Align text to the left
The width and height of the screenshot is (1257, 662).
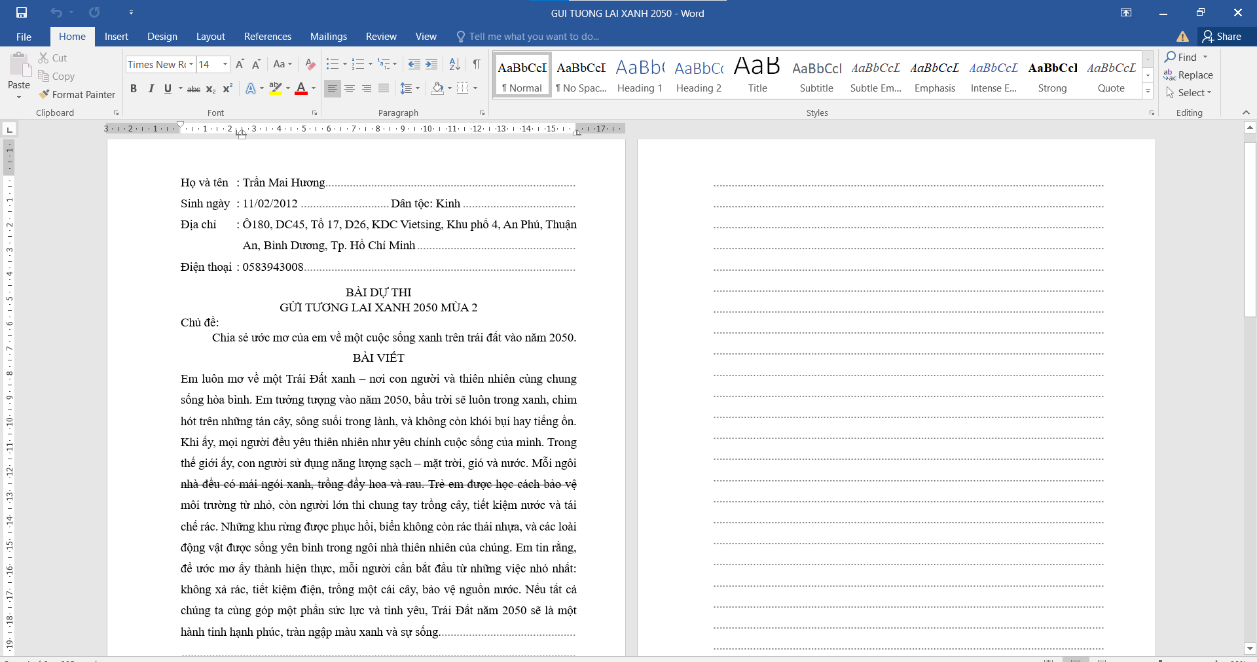click(x=333, y=88)
